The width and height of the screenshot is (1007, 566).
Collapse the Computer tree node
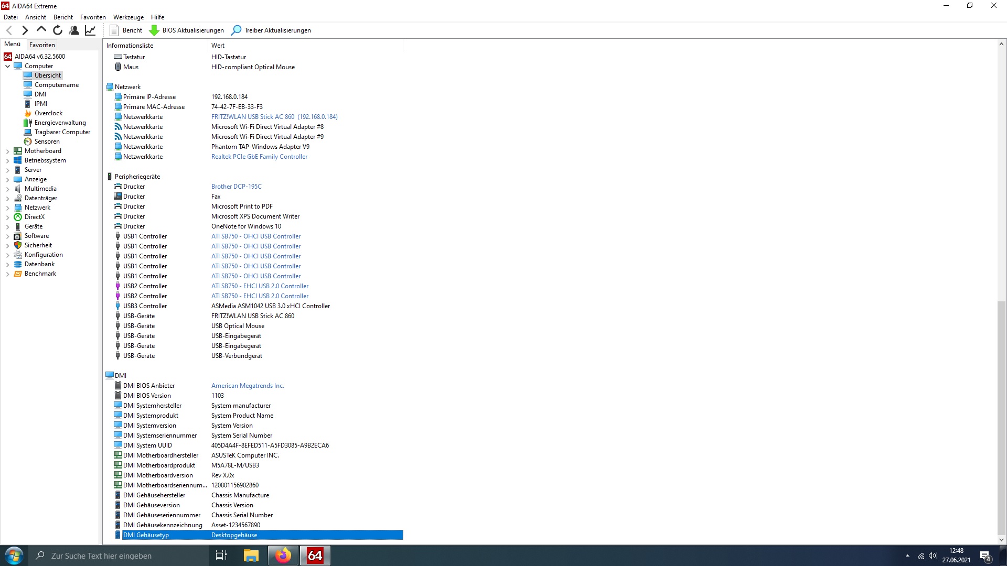pyautogui.click(x=8, y=67)
